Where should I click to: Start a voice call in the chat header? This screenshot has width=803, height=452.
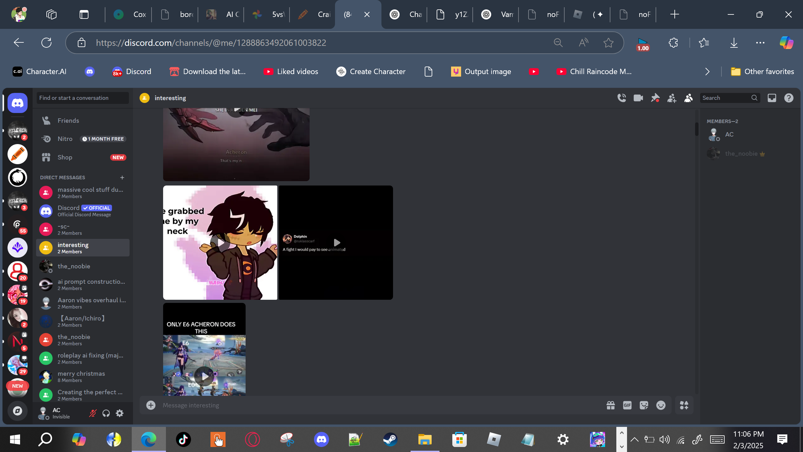tap(622, 98)
